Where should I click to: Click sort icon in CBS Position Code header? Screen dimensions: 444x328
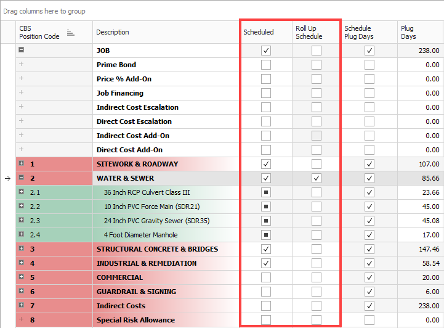(x=71, y=33)
